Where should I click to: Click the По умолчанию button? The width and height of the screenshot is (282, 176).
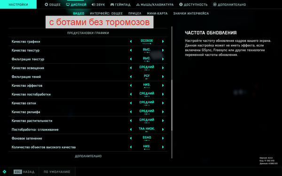pyautogui.click(x=57, y=172)
